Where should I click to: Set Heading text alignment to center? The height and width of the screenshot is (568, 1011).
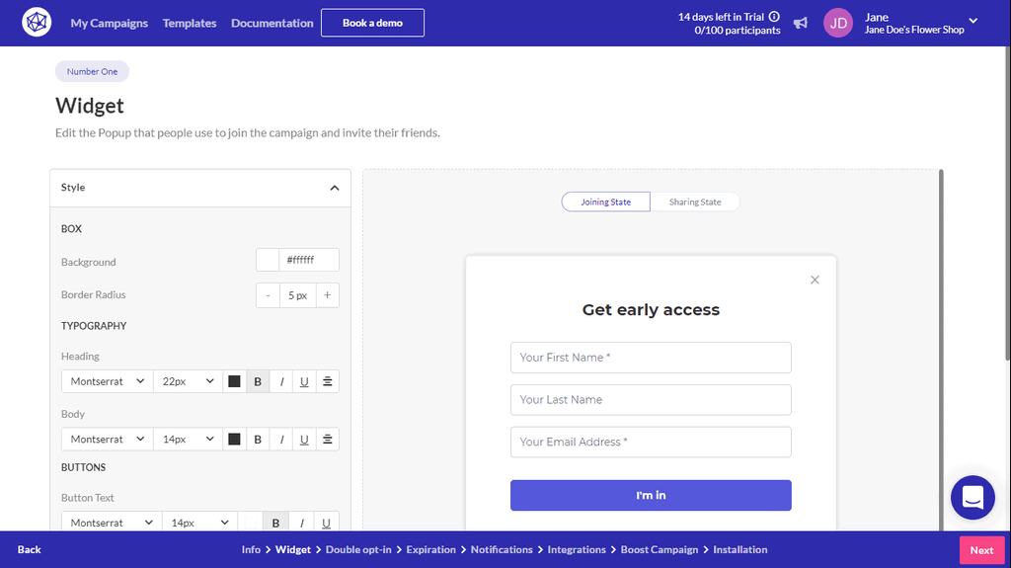tap(328, 381)
